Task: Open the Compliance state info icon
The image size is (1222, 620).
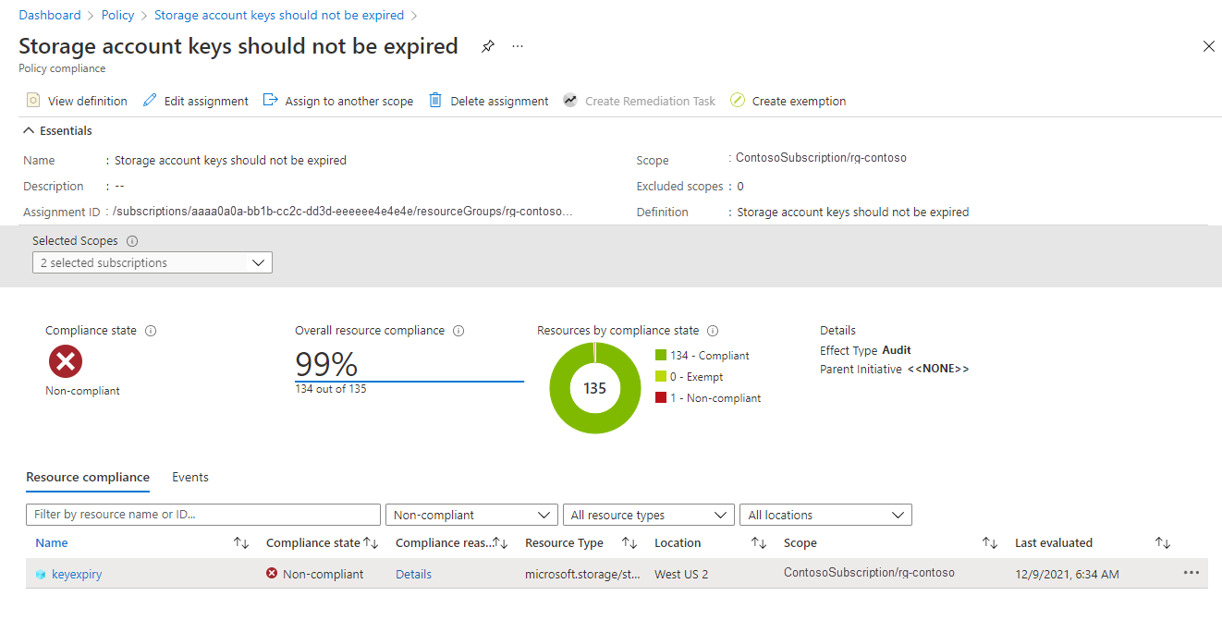Action: click(151, 331)
